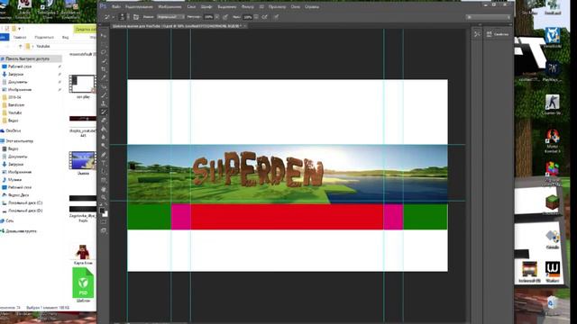The height and width of the screenshot is (324, 577).
Task: Click the opacity percentage field
Action: click(208, 17)
